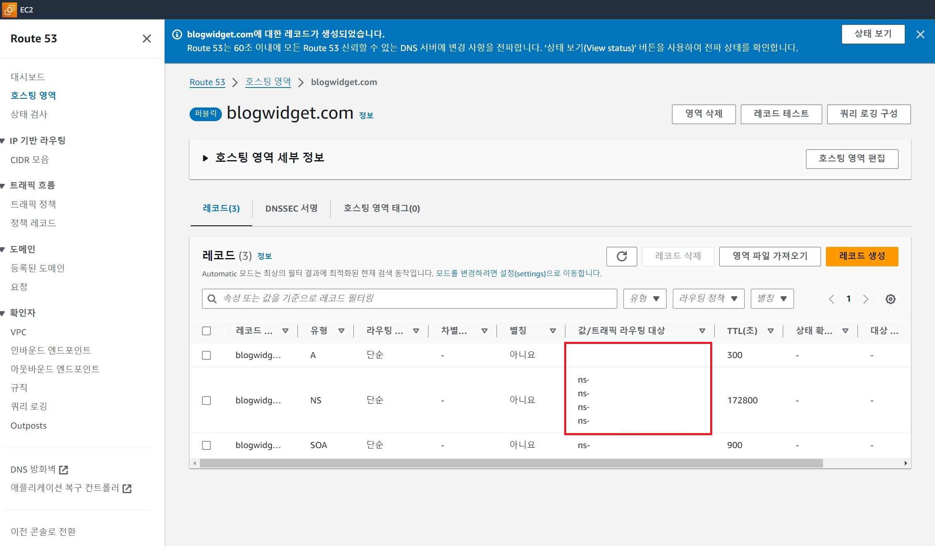Switch to the DNSSEC 서명 tab
This screenshot has width=935, height=546.
pos(291,208)
